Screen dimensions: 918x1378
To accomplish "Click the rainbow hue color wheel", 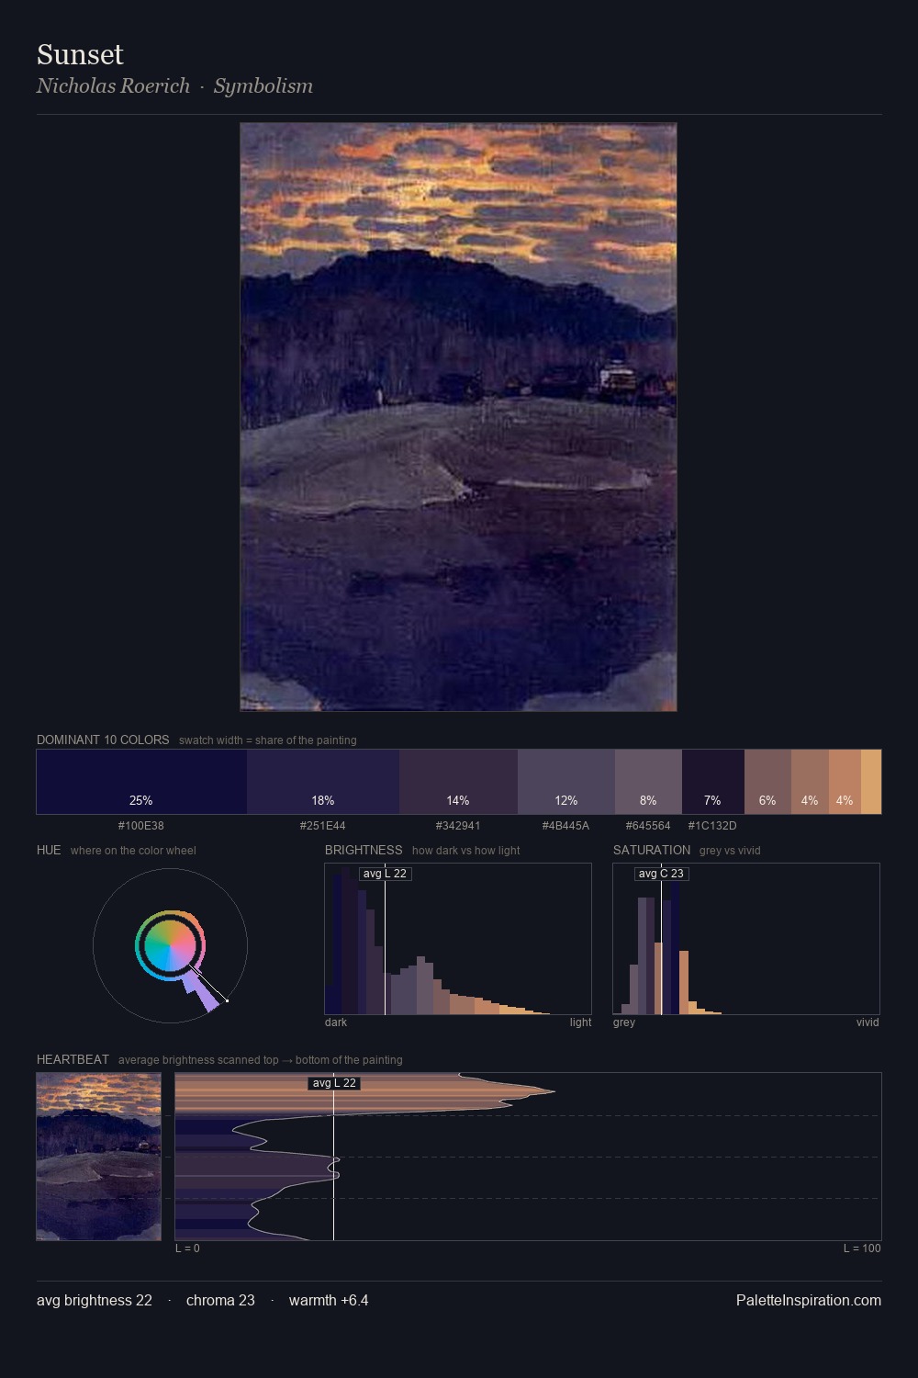I will coord(170,945).
